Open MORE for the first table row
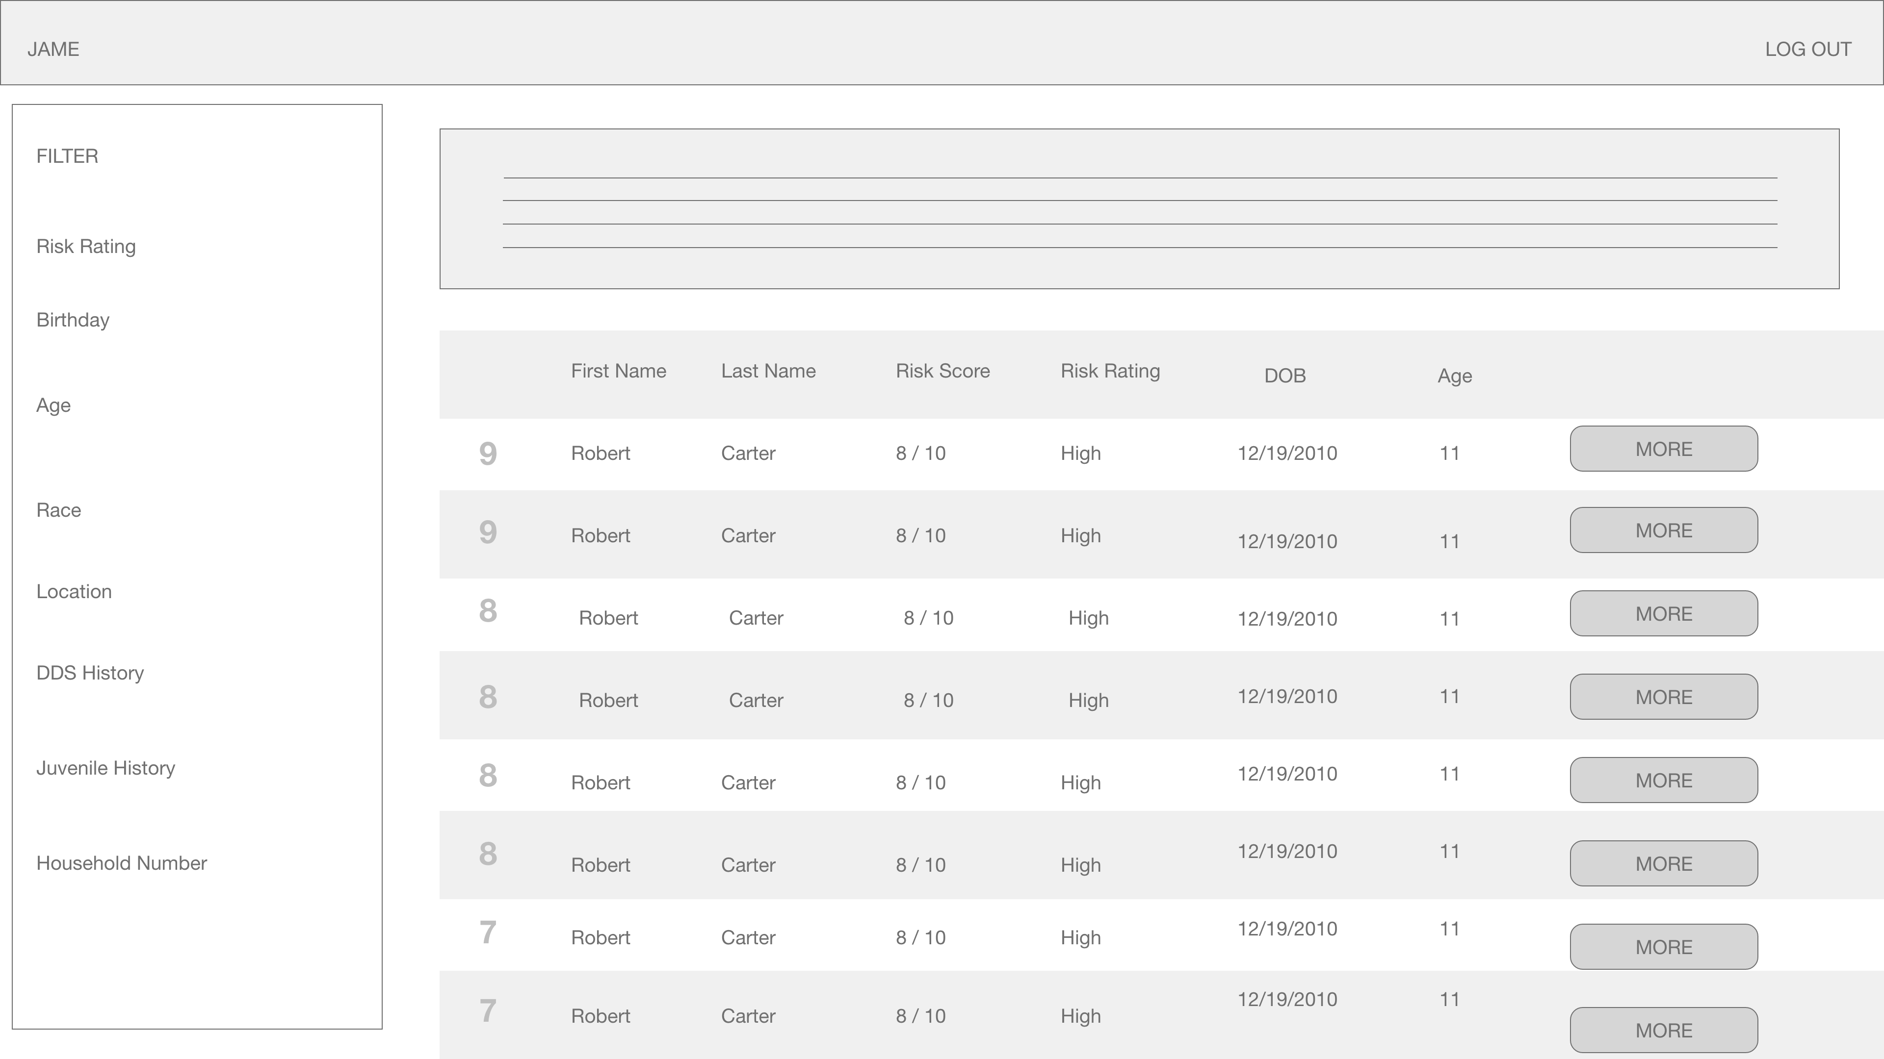1884x1059 pixels. tap(1664, 449)
